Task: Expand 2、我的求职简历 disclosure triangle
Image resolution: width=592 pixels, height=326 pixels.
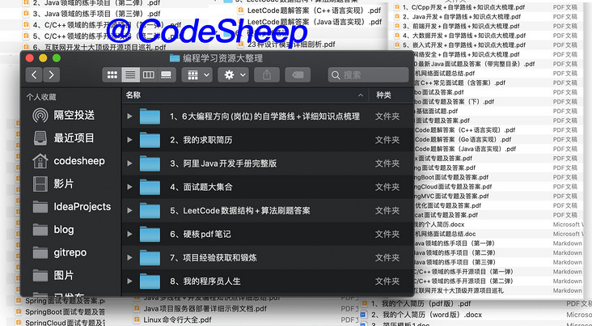Action: click(x=129, y=140)
